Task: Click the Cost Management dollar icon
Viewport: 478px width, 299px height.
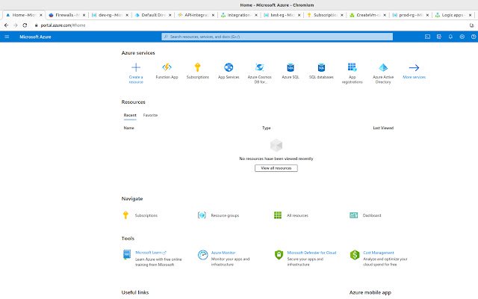Action: (355, 255)
